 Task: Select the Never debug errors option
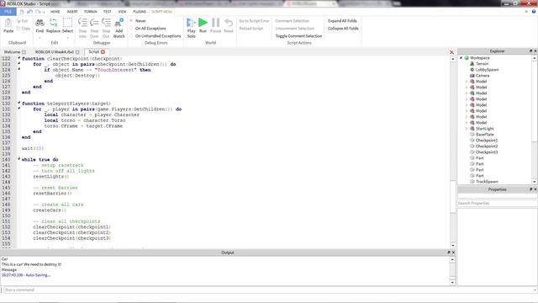click(138, 20)
